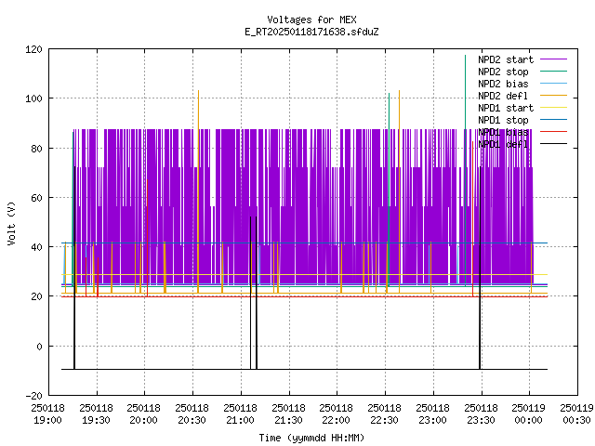Click the x-axis tick 250119 00:30

pos(576,414)
